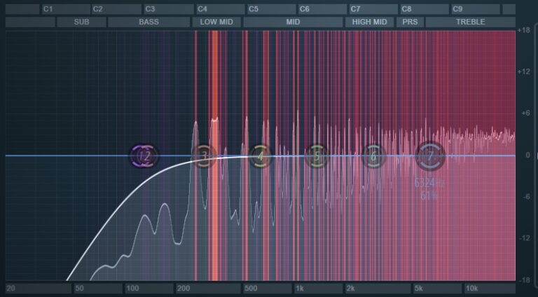The image size is (538, 297).
Task: Click the C1 note marker
Action: click(48, 9)
